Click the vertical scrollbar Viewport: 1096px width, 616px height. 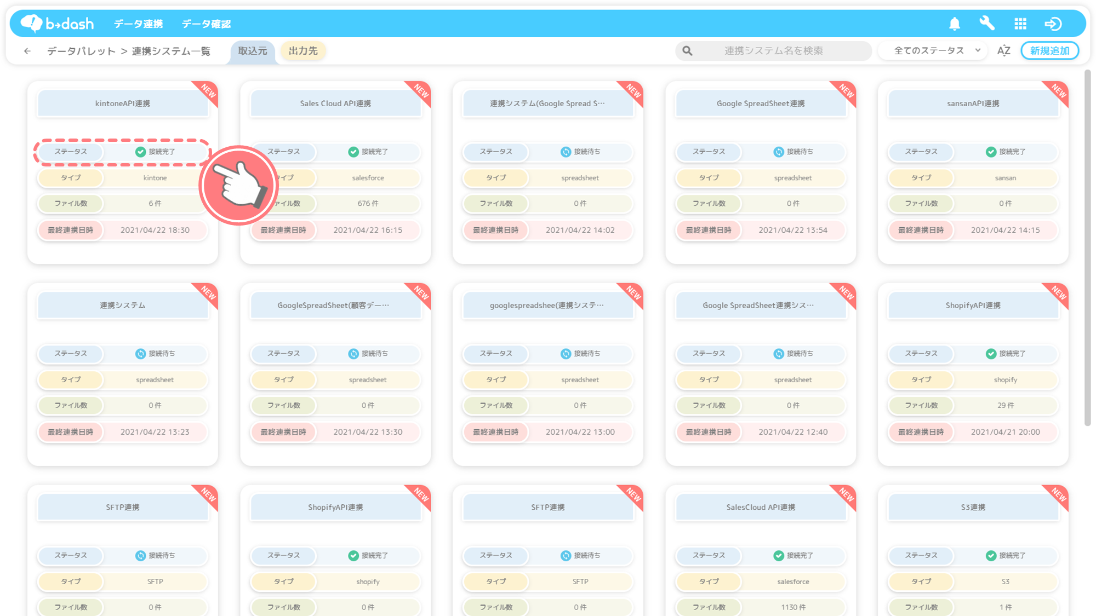point(1088,247)
